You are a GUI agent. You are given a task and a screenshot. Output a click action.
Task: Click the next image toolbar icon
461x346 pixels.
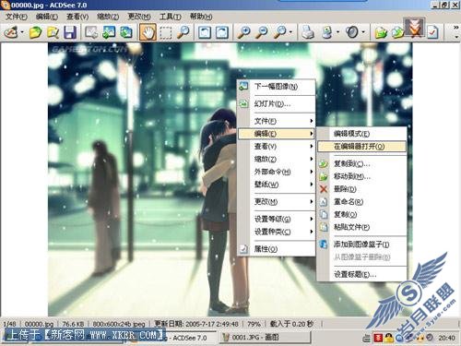126,32
